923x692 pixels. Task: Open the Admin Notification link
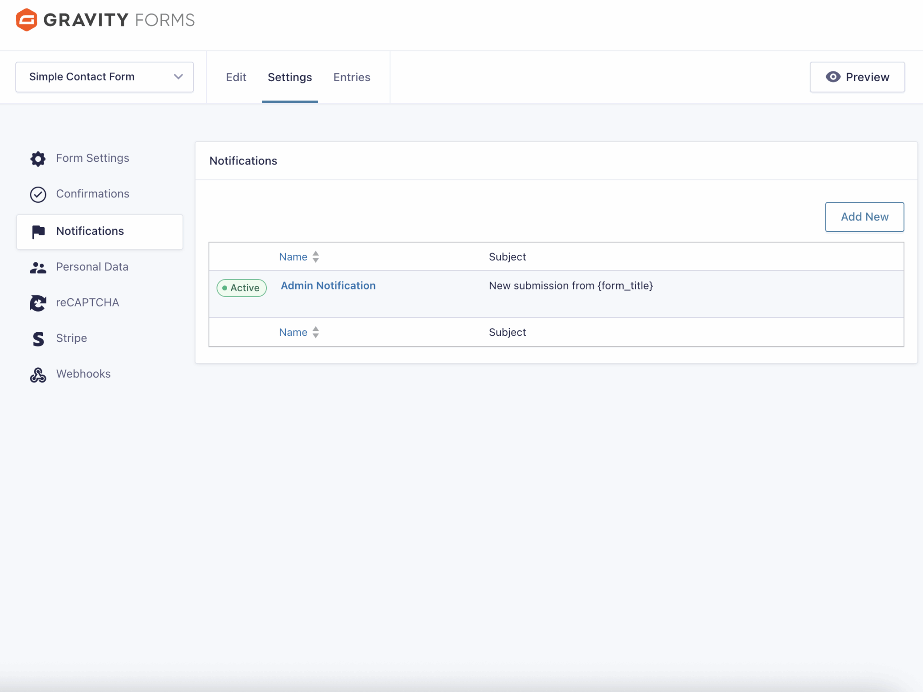click(x=328, y=285)
